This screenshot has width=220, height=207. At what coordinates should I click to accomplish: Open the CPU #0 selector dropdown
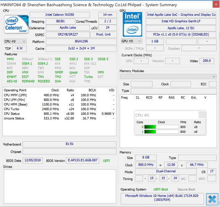[15, 41]
